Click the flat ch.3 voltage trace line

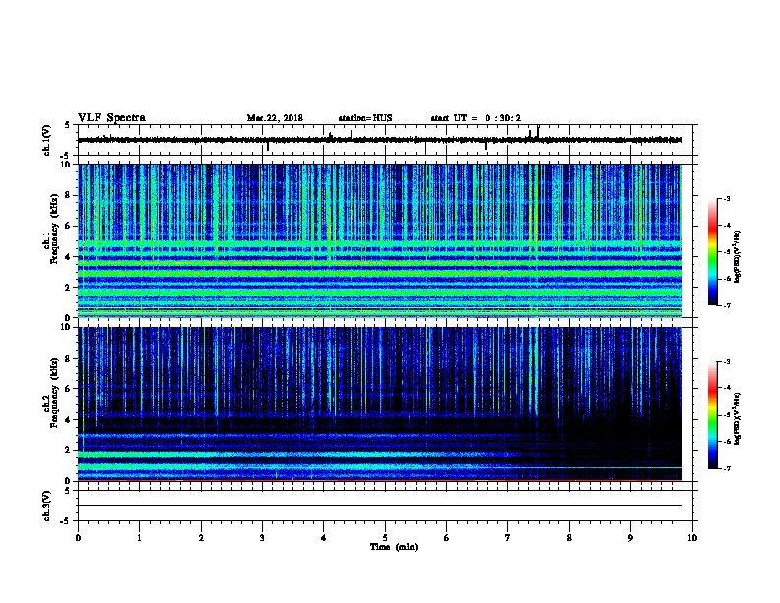pyautogui.click(x=379, y=506)
